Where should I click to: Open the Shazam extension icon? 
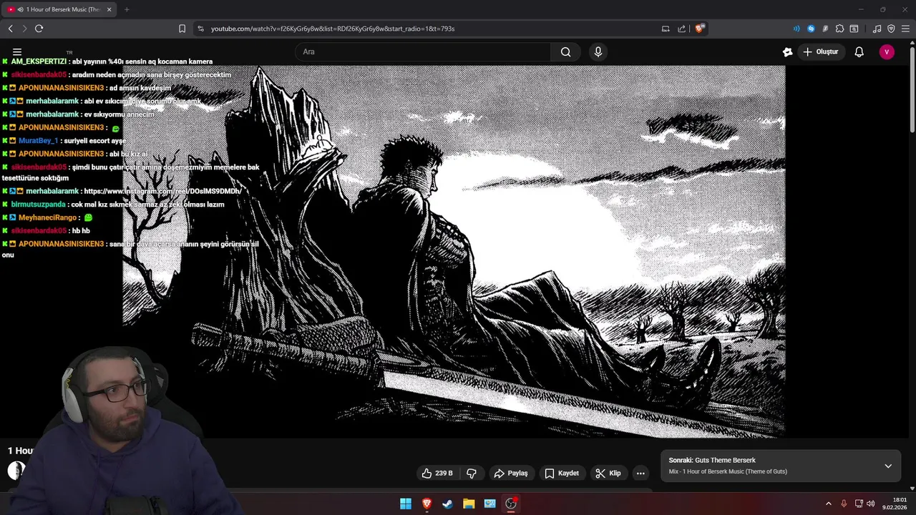(811, 29)
